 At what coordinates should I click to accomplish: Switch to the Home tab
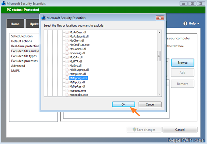pos(15,24)
